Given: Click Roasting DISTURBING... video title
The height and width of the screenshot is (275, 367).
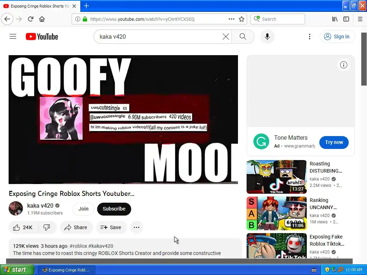Looking at the screenshot, I should pos(326,167).
